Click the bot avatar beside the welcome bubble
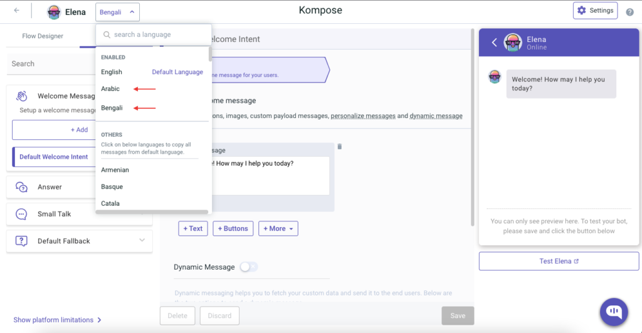The image size is (642, 333). coord(495,77)
